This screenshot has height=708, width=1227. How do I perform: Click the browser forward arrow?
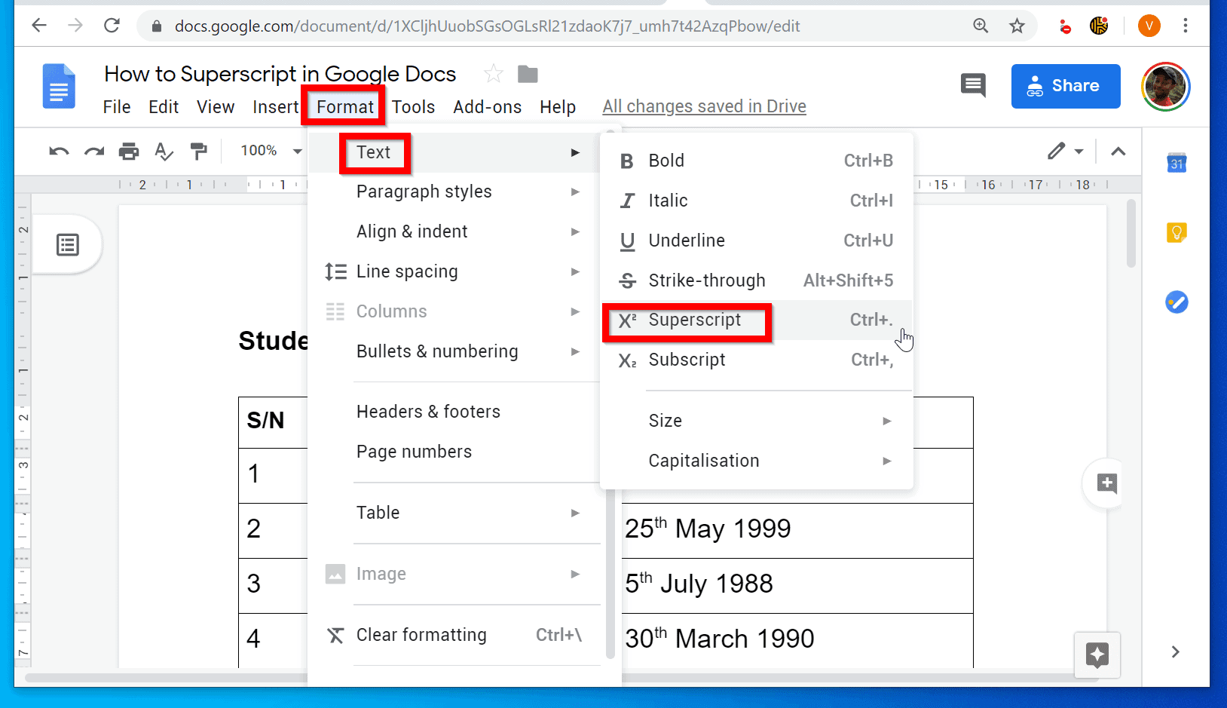75,26
